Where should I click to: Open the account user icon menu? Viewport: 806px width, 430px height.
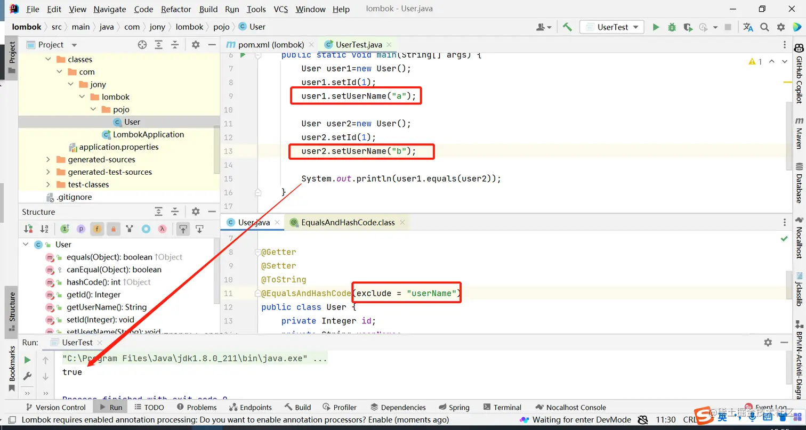click(544, 27)
